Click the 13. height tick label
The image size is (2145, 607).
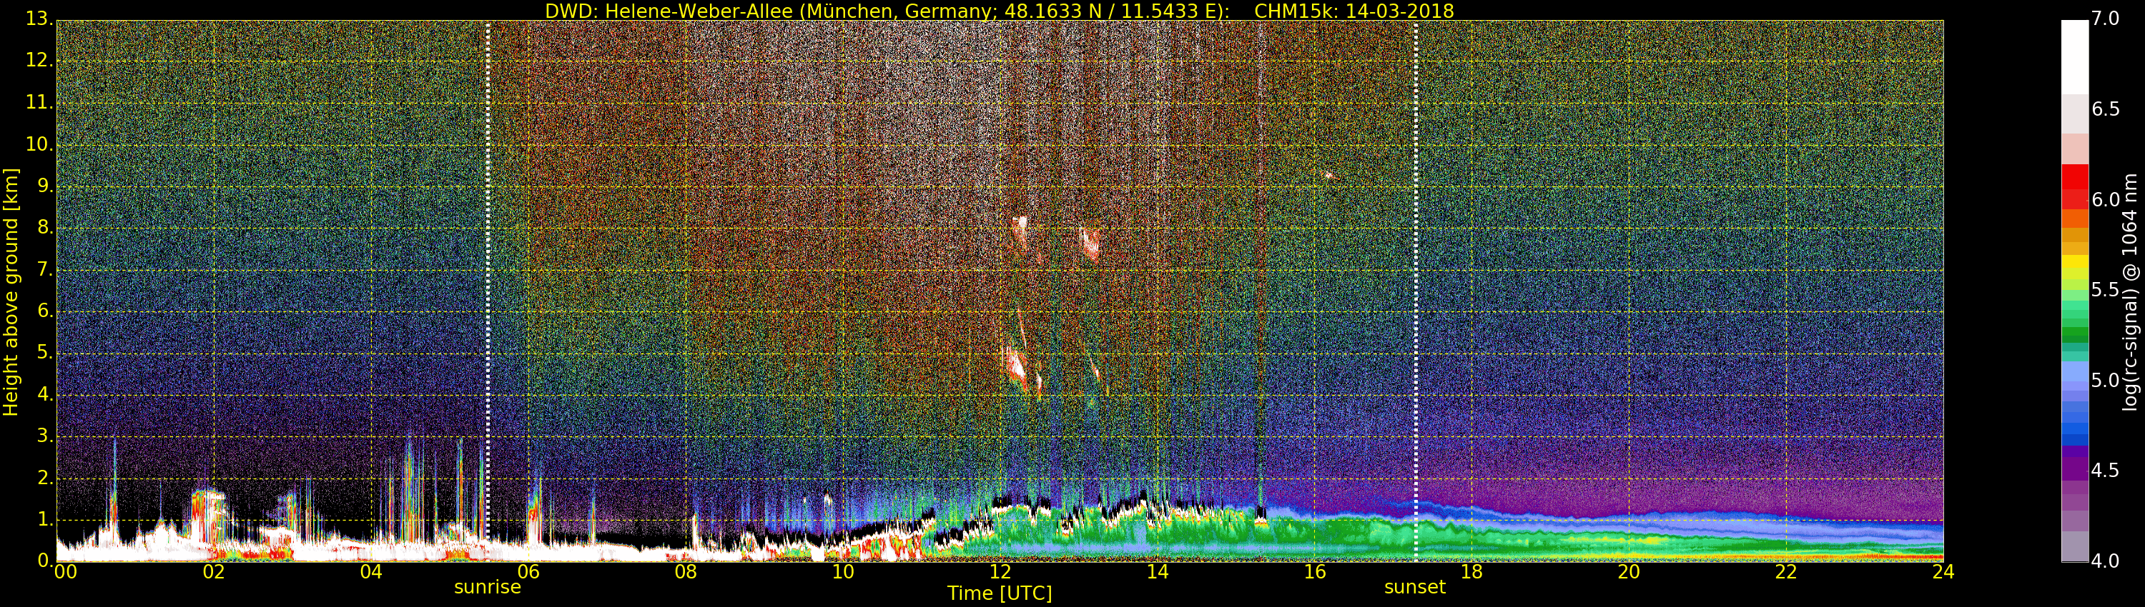coord(39,19)
